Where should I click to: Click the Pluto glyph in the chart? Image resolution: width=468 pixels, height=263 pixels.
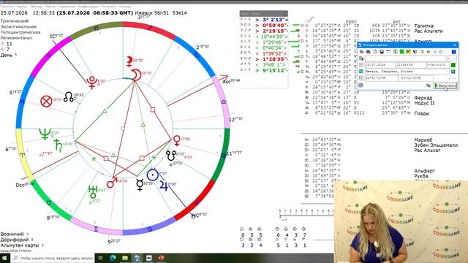pyautogui.click(x=91, y=83)
